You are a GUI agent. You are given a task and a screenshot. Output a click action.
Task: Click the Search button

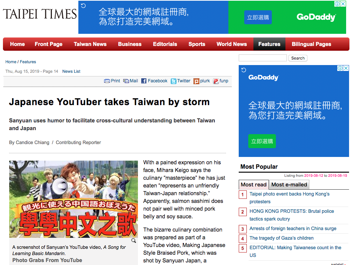(x=298, y=58)
